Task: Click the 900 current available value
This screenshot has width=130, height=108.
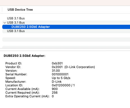Action: click(55, 89)
